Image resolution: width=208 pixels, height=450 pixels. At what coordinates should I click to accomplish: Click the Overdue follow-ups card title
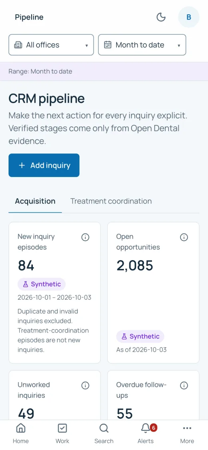tap(141, 390)
